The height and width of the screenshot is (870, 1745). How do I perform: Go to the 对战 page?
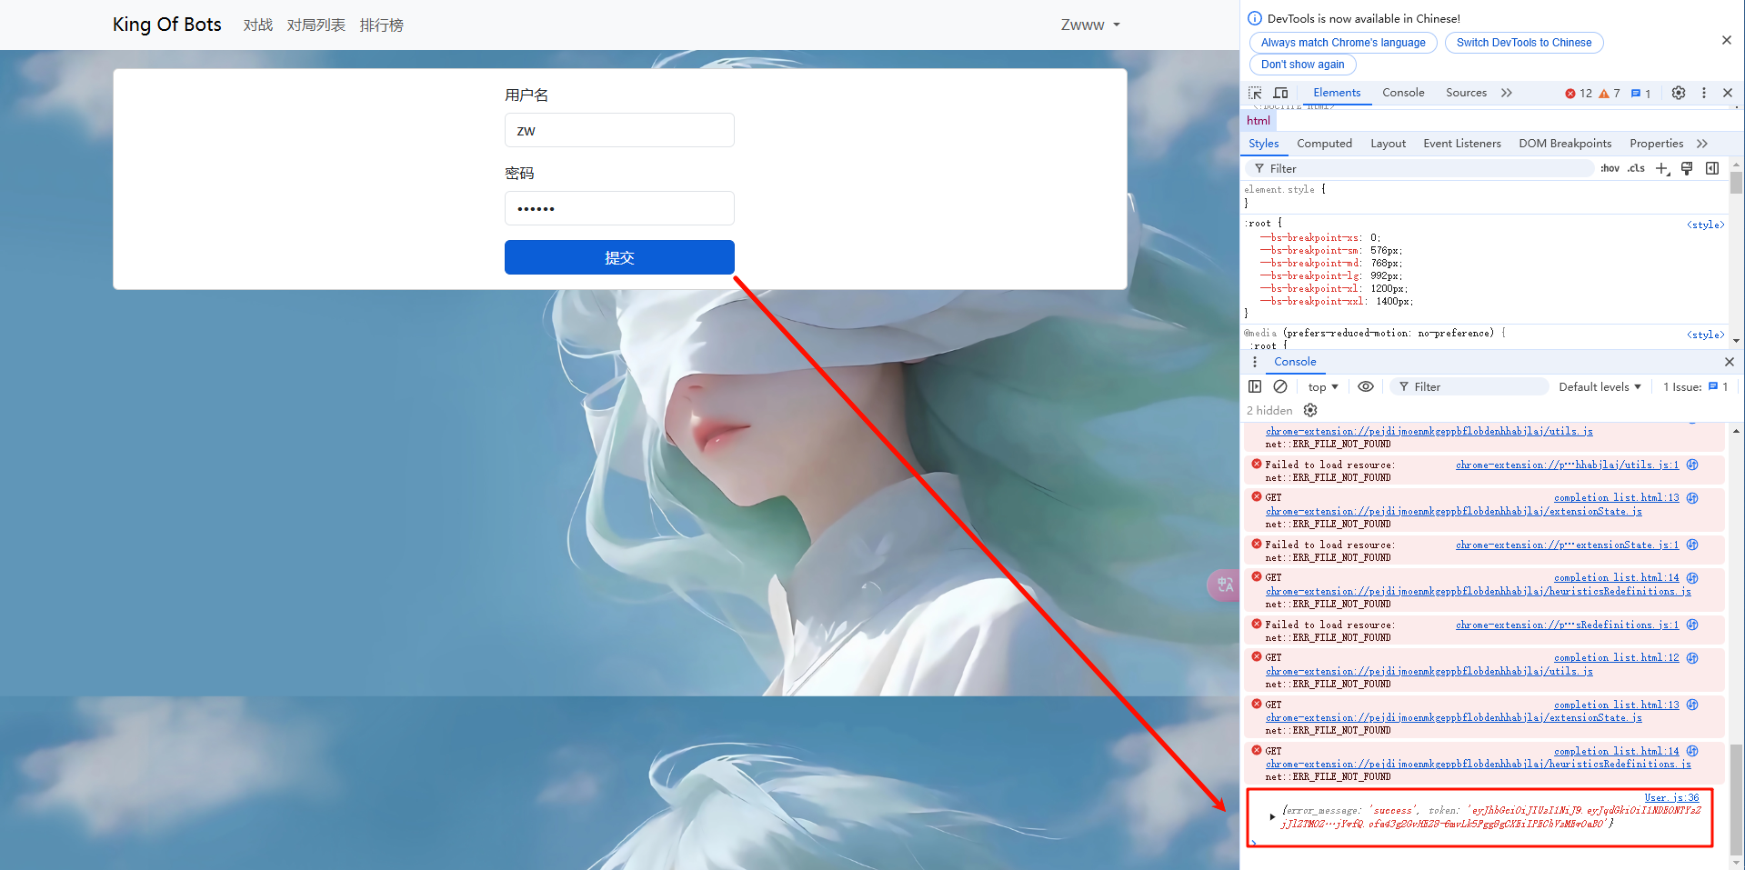(x=258, y=25)
